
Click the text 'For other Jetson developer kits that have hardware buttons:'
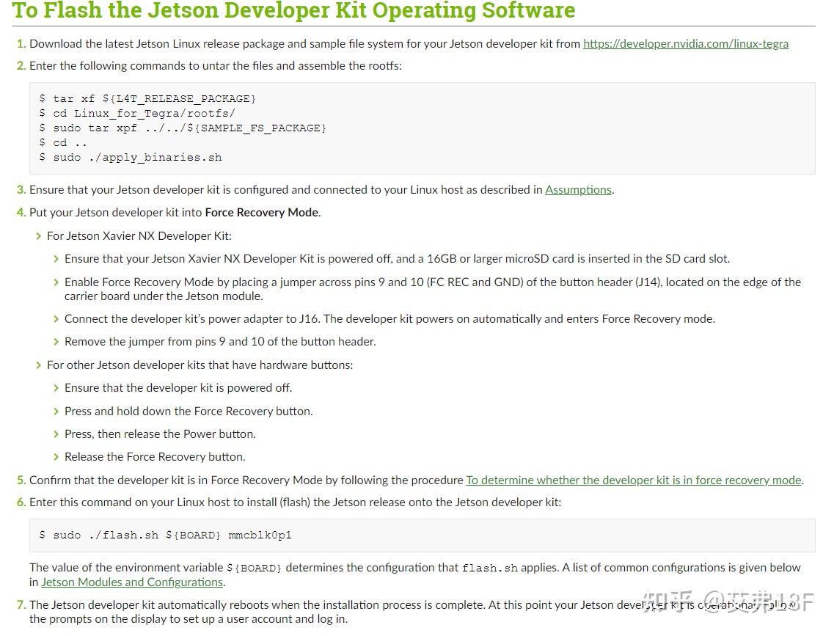tap(200, 365)
